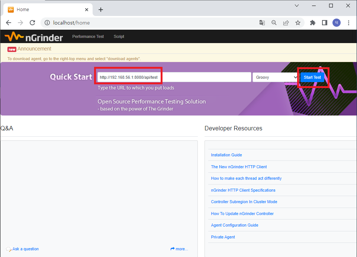Viewport: 357px width, 257px height.
Task: Expand the Groovy script type dropdown
Action: pos(275,77)
